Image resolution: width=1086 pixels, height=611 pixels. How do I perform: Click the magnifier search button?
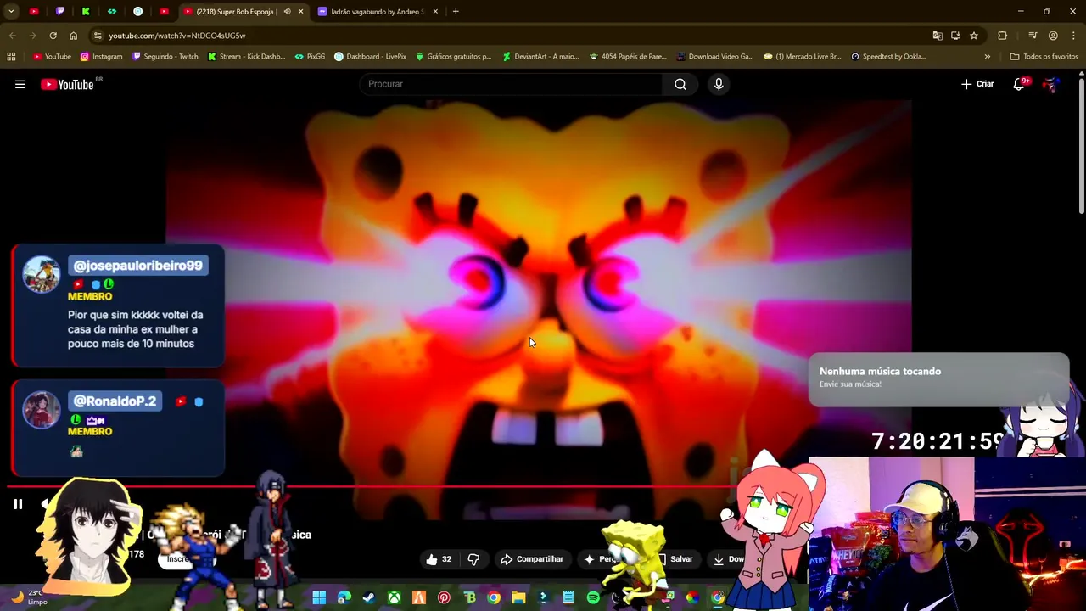click(x=680, y=84)
